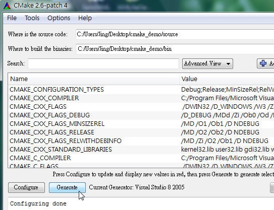The image size is (274, 210).
Task: Edit the /MD /Zi /O2 value cell
Action: [x=227, y=141]
